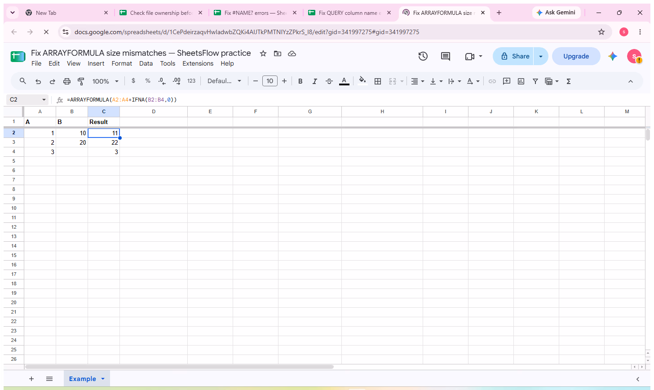
Task: Open version history clock icon
Action: click(x=423, y=56)
